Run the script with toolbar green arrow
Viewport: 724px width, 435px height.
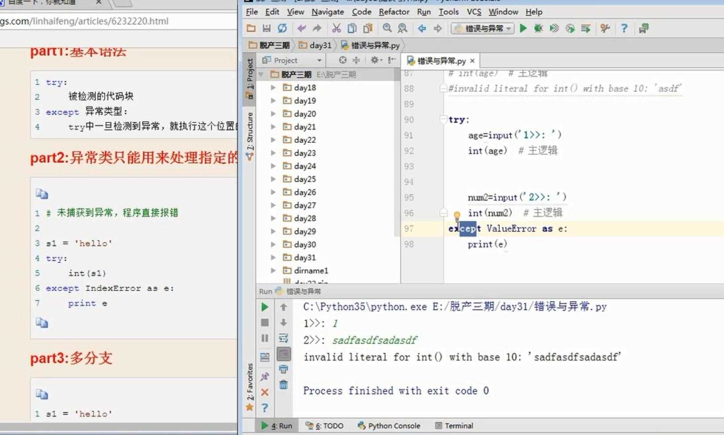click(523, 28)
